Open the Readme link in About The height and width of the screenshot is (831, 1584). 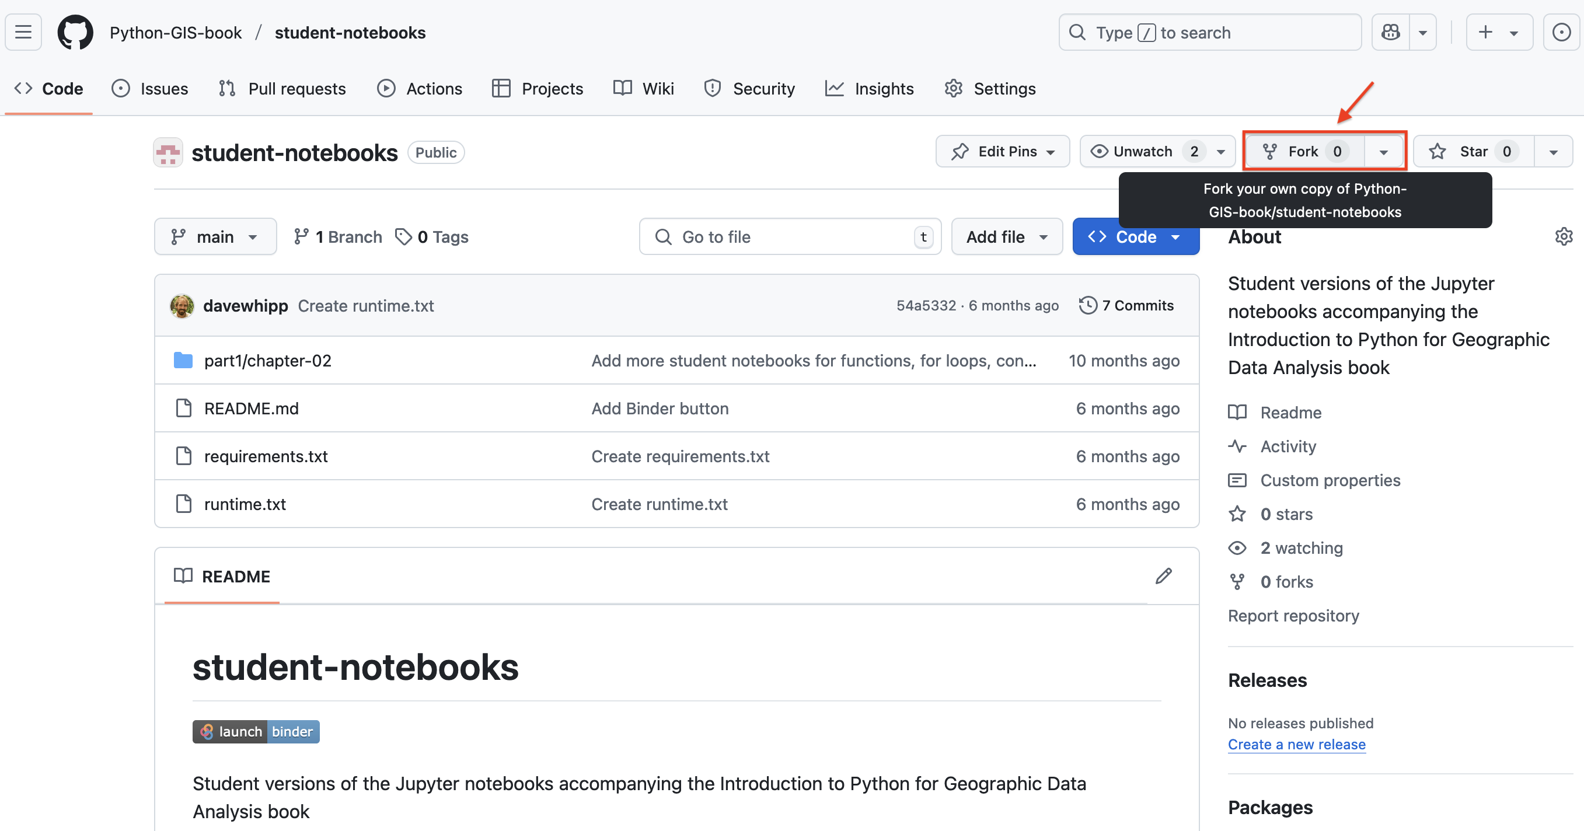click(1275, 413)
